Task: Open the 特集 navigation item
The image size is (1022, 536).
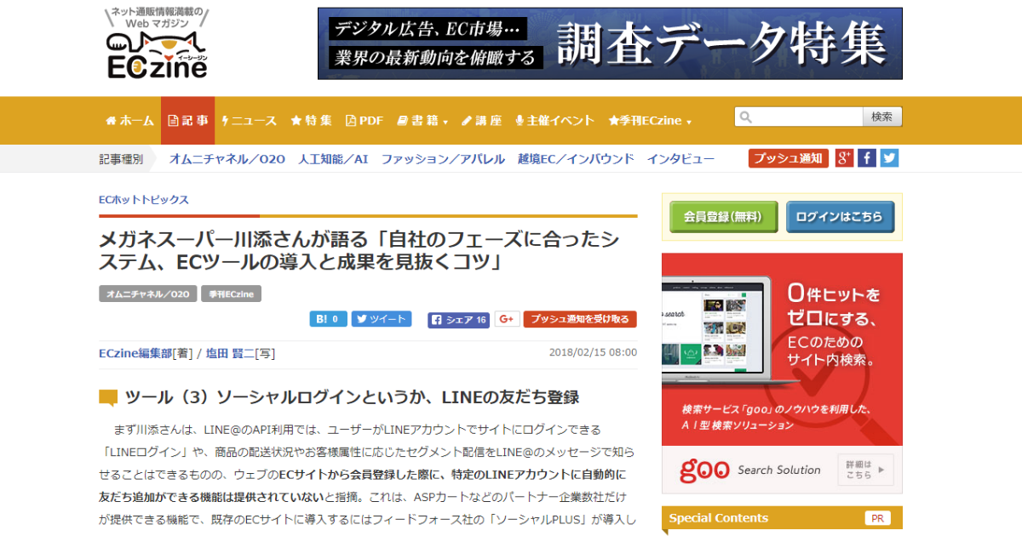Action: [x=311, y=121]
